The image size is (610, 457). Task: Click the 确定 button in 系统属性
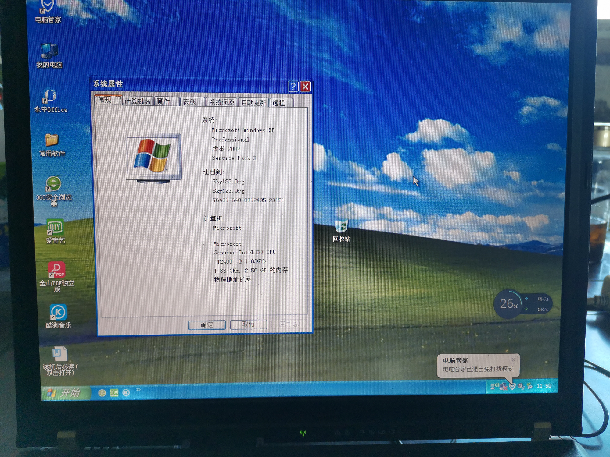tap(207, 325)
